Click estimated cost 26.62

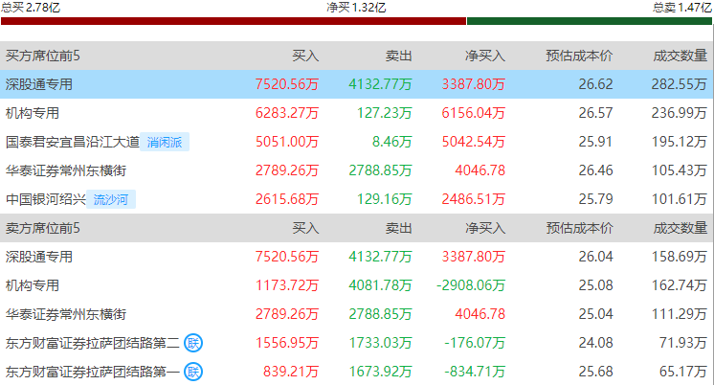click(x=595, y=84)
